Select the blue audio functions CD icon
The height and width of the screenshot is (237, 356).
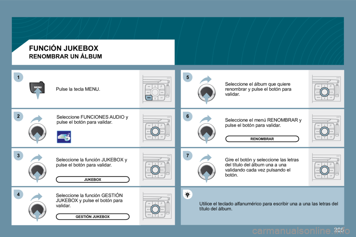point(64,137)
